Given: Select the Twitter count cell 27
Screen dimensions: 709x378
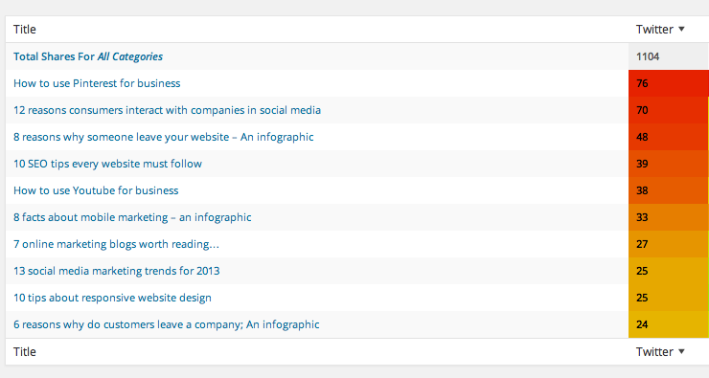Looking at the screenshot, I should pyautogui.click(x=669, y=244).
